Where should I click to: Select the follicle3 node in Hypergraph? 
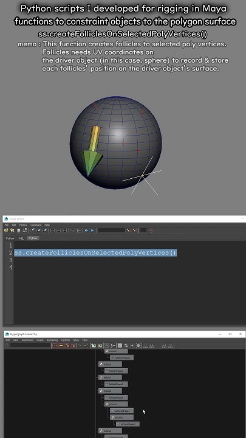[x=111, y=377]
